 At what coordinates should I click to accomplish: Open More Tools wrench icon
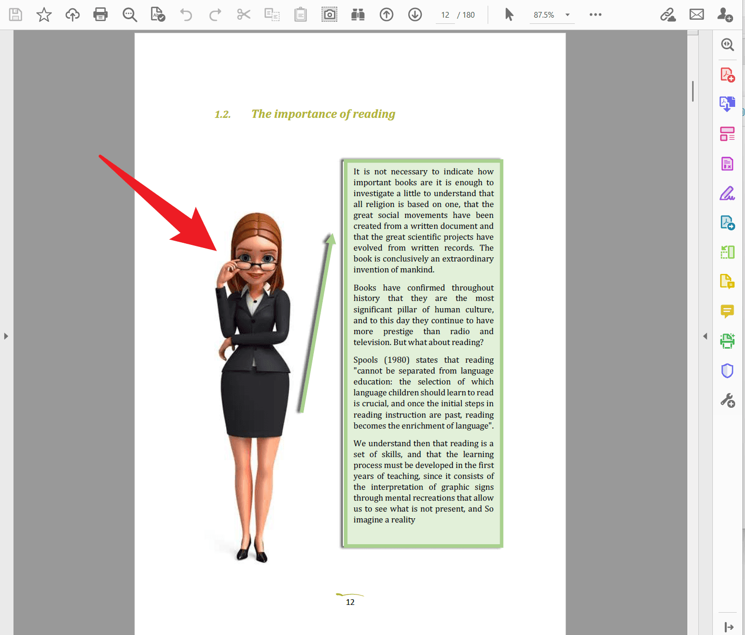pos(727,400)
